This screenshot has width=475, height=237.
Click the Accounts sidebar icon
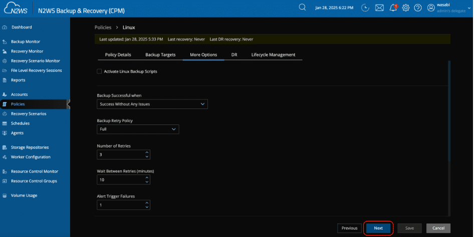click(4, 94)
